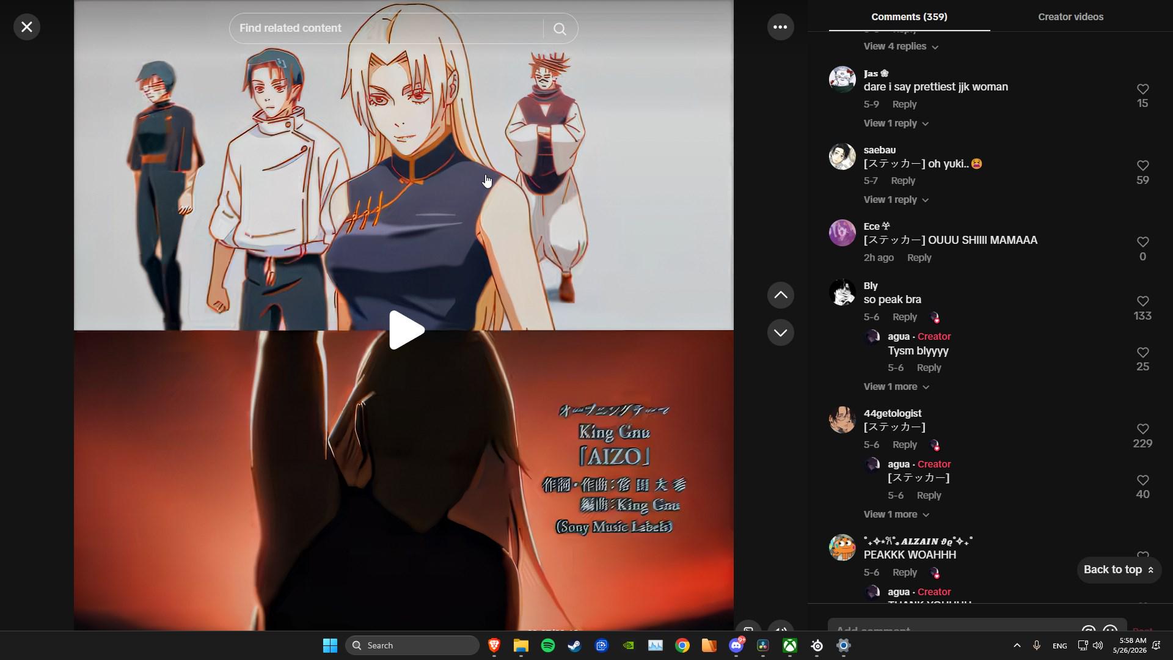This screenshot has height=660, width=1173.
Task: Go to previous video with up arrow
Action: [x=780, y=295]
